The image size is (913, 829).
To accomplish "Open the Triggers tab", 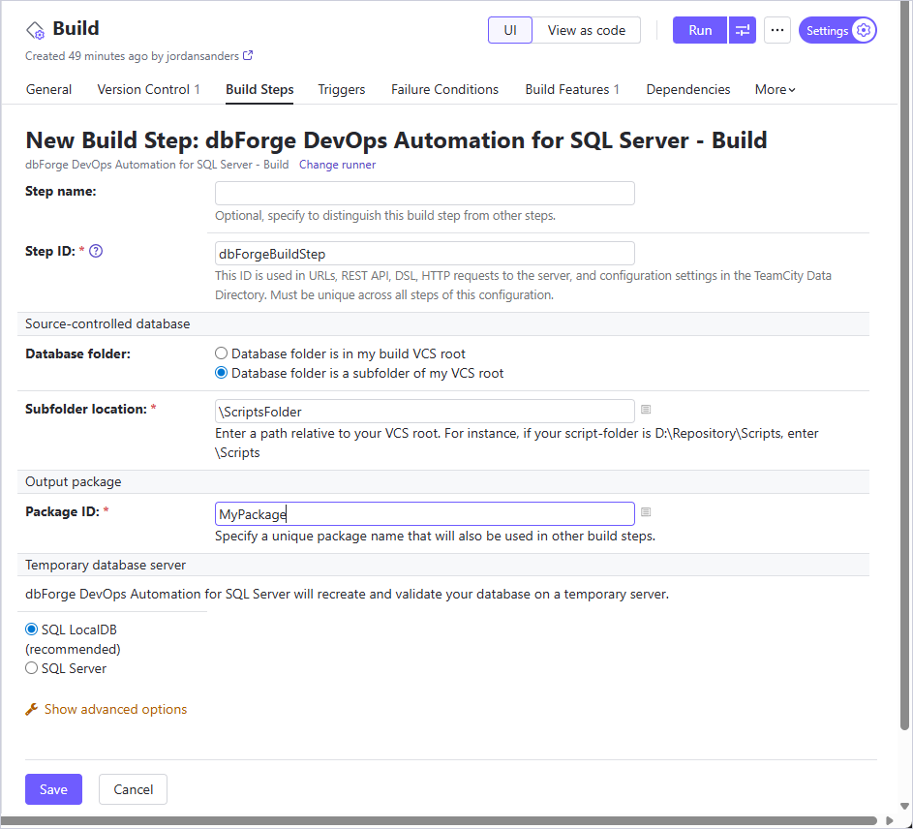I will point(341,90).
